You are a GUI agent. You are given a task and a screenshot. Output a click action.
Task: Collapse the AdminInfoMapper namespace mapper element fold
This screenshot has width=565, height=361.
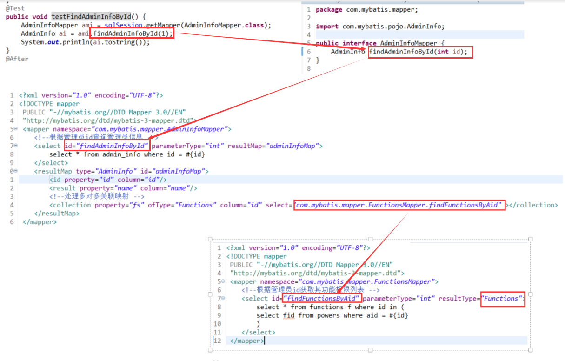[16, 129]
